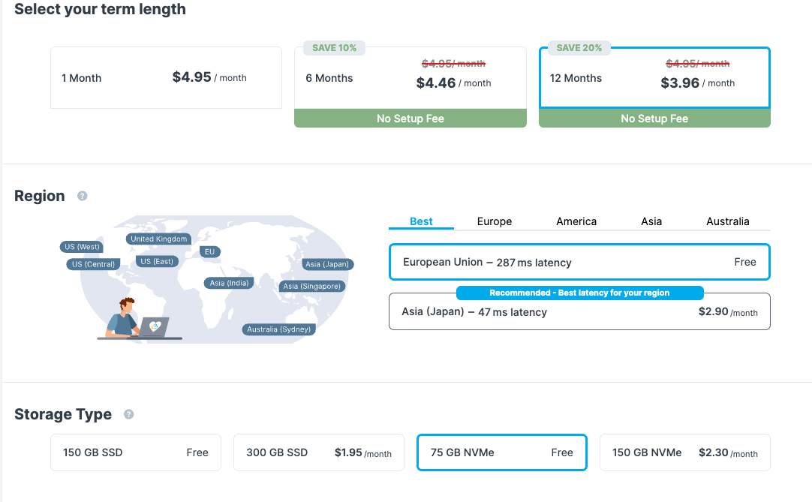Image resolution: width=812 pixels, height=502 pixels.
Task: Choose 150 GB NVMe storage
Action: 684,452
